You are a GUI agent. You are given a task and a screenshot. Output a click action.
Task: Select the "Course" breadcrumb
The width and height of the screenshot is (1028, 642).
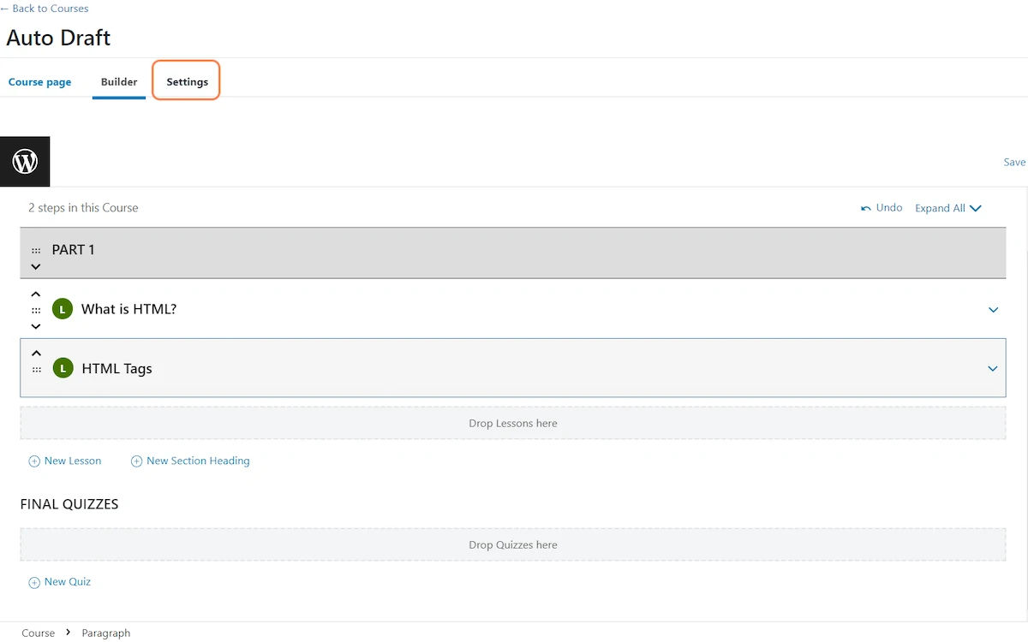[39, 633]
